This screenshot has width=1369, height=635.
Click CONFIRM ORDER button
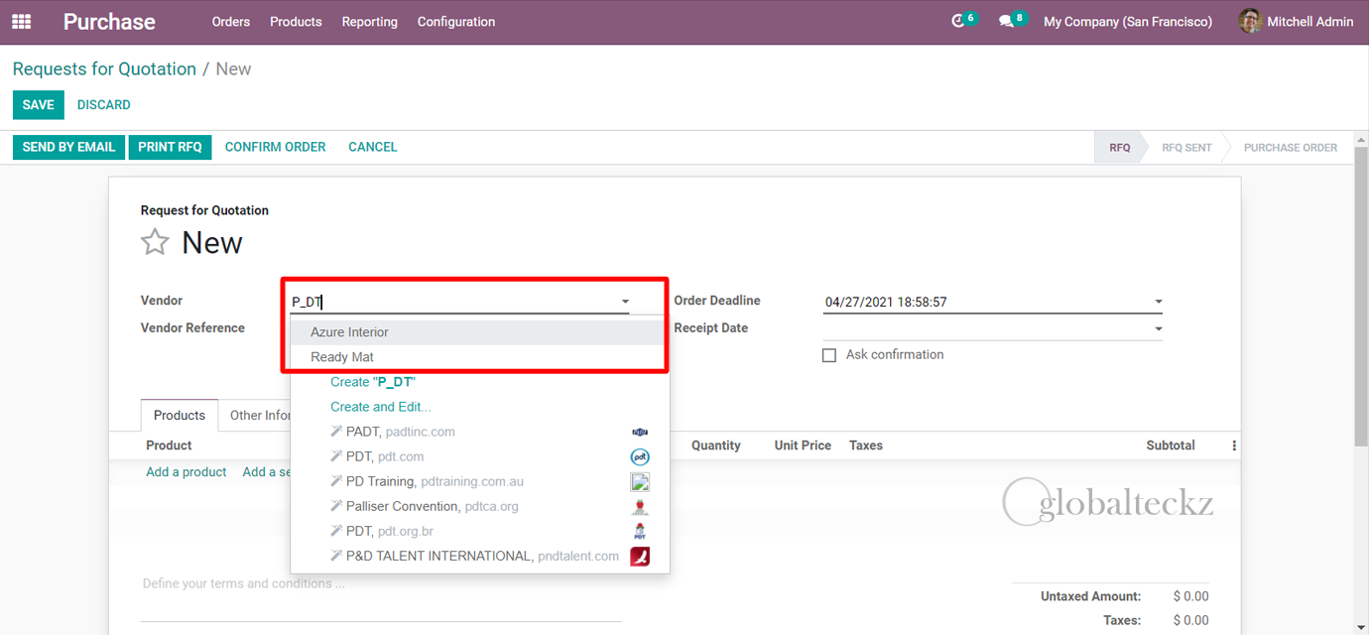pos(275,147)
